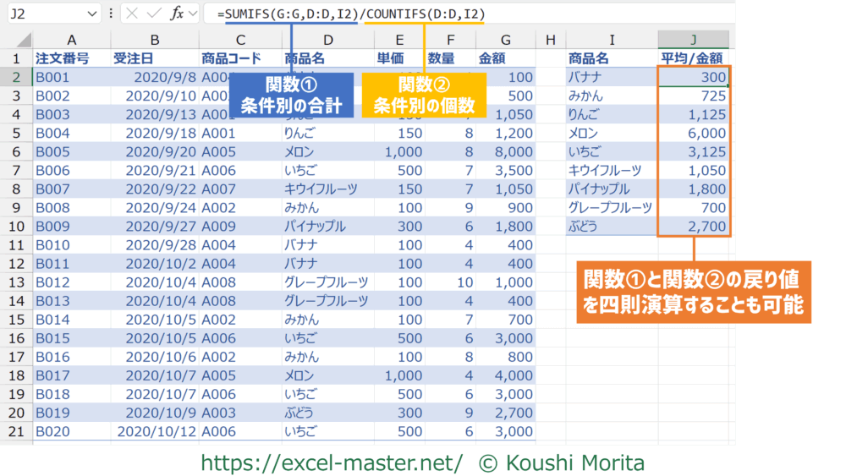846x476 pixels.
Task: Click into the SUMIFS formula bar text
Action: 351,14
